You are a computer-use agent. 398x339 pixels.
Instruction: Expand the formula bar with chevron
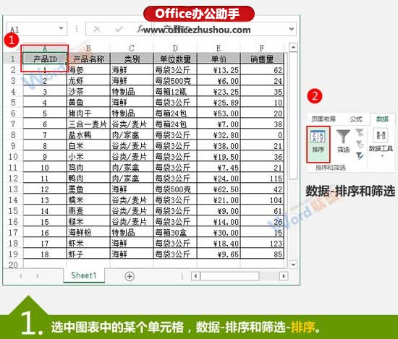point(292,29)
